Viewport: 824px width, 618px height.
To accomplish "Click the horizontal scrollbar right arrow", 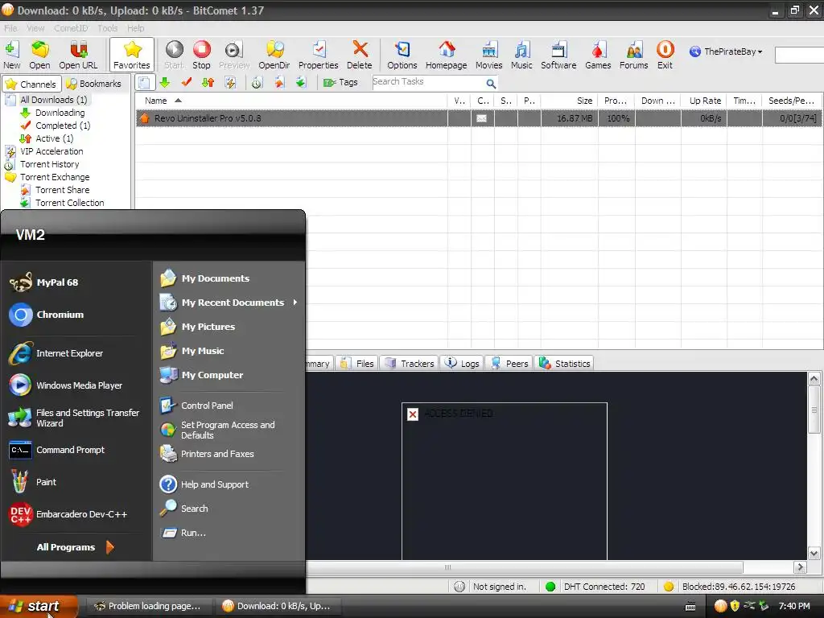I will 801,567.
